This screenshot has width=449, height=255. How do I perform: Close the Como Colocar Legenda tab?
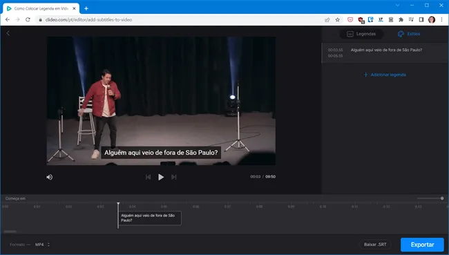74,8
